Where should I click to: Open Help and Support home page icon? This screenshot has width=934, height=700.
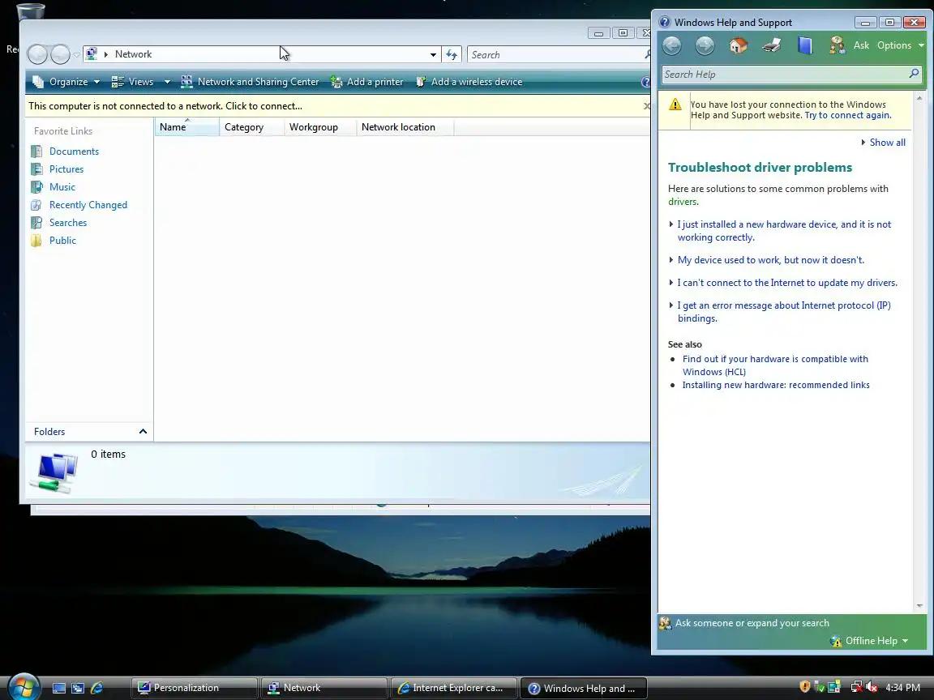(x=738, y=46)
